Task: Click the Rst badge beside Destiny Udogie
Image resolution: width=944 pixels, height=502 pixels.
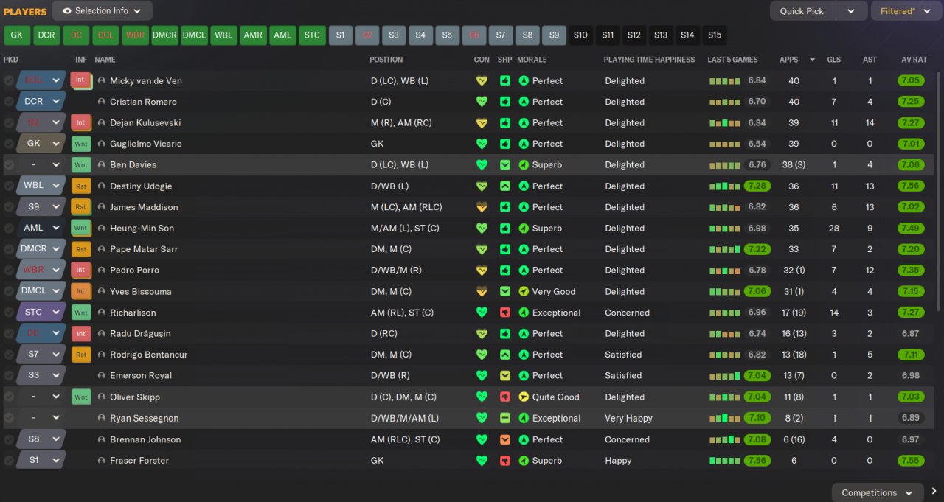Action: coord(81,186)
